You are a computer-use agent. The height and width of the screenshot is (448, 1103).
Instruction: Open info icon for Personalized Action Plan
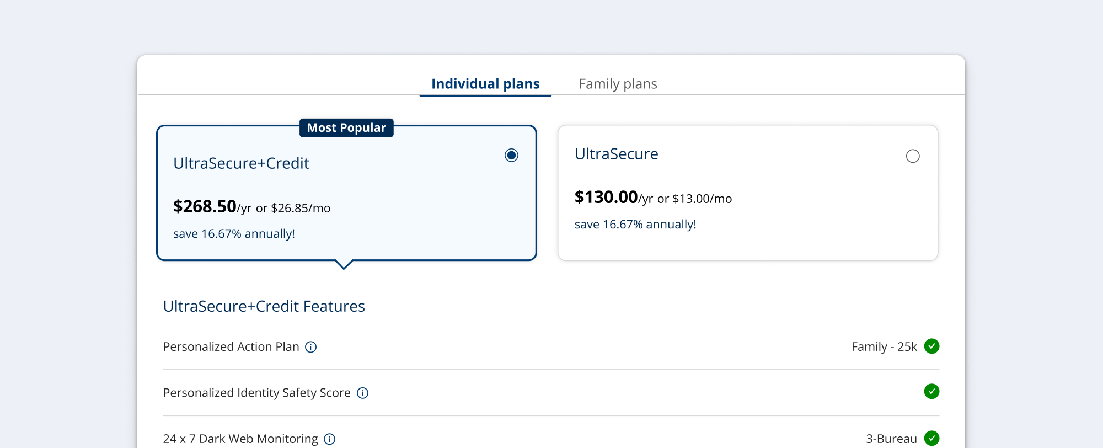tap(311, 347)
